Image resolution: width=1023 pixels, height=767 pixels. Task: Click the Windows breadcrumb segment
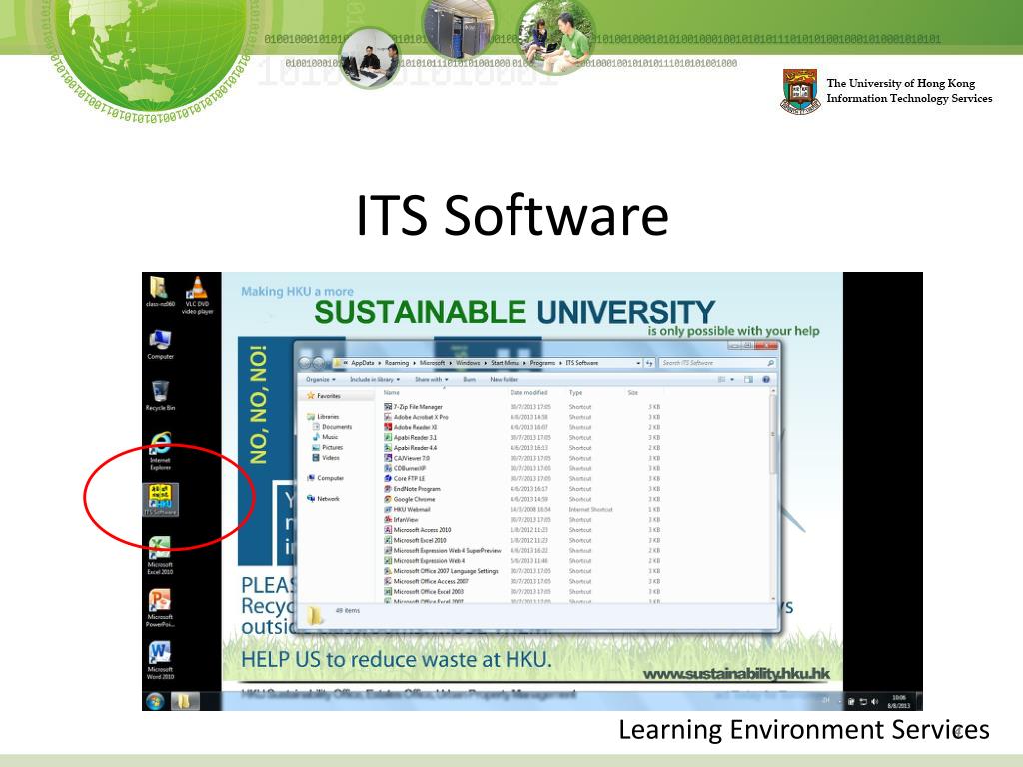click(468, 363)
